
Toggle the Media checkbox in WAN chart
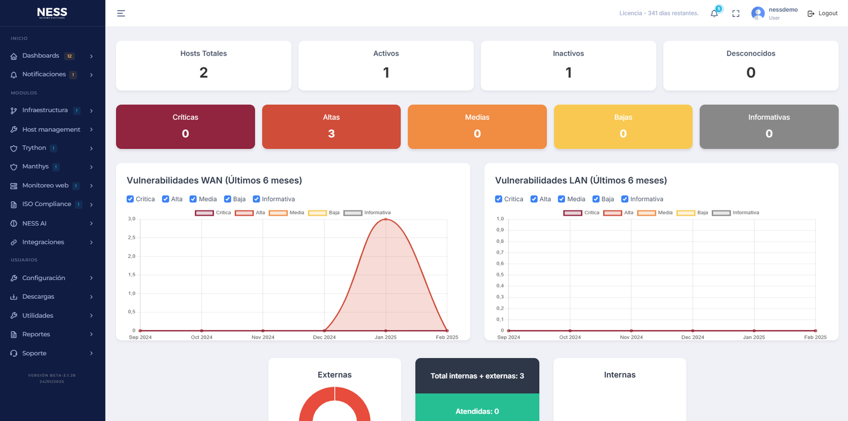(x=193, y=199)
